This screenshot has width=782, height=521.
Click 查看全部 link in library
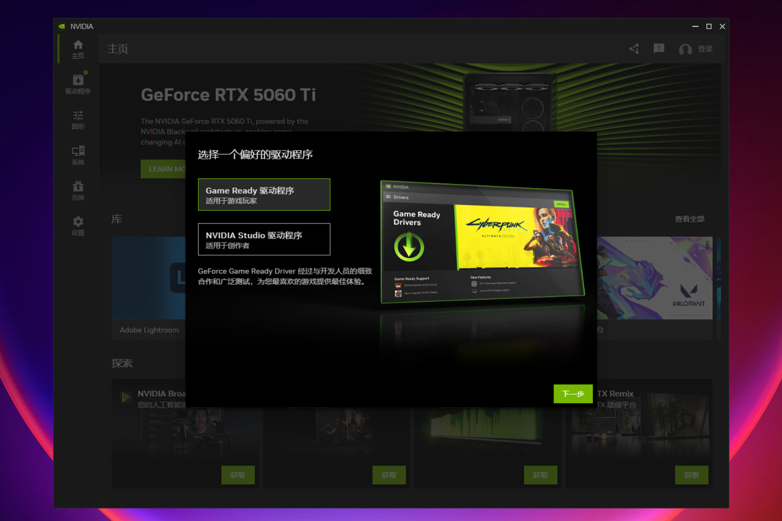tap(690, 219)
